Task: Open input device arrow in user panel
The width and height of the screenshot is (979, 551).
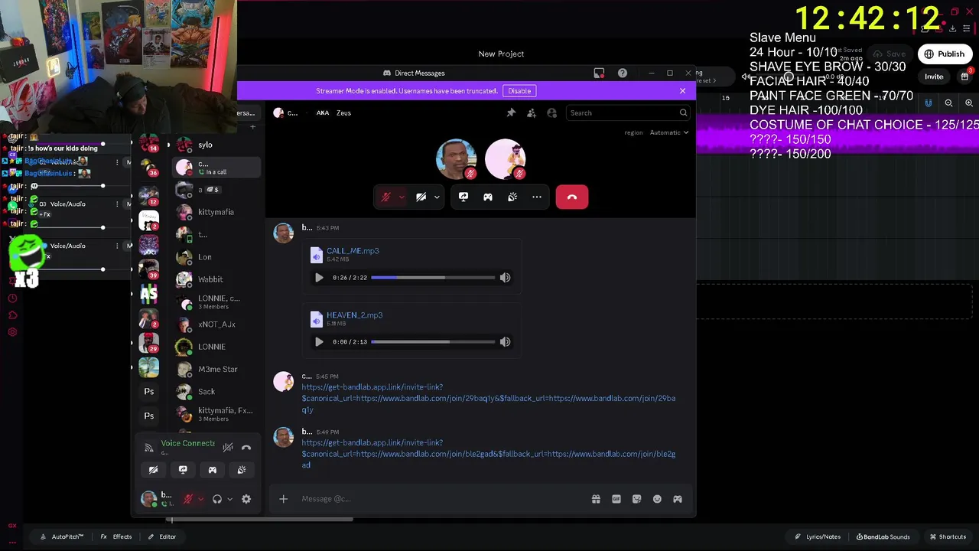Action: pyautogui.click(x=200, y=499)
